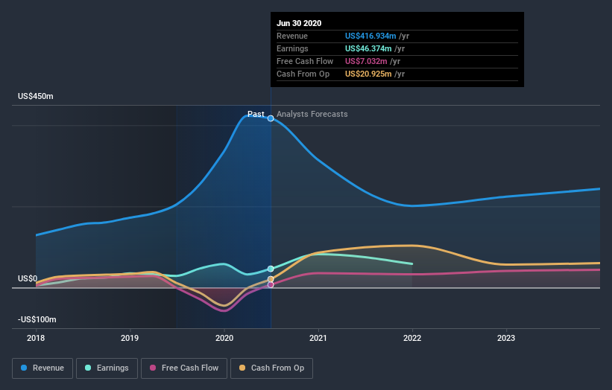The image size is (612, 390).
Task: Toggle the Earnings legend button
Action: [107, 368]
